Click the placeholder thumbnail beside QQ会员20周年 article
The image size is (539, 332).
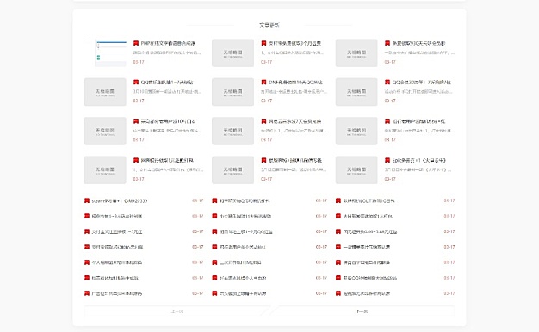pos(356,92)
